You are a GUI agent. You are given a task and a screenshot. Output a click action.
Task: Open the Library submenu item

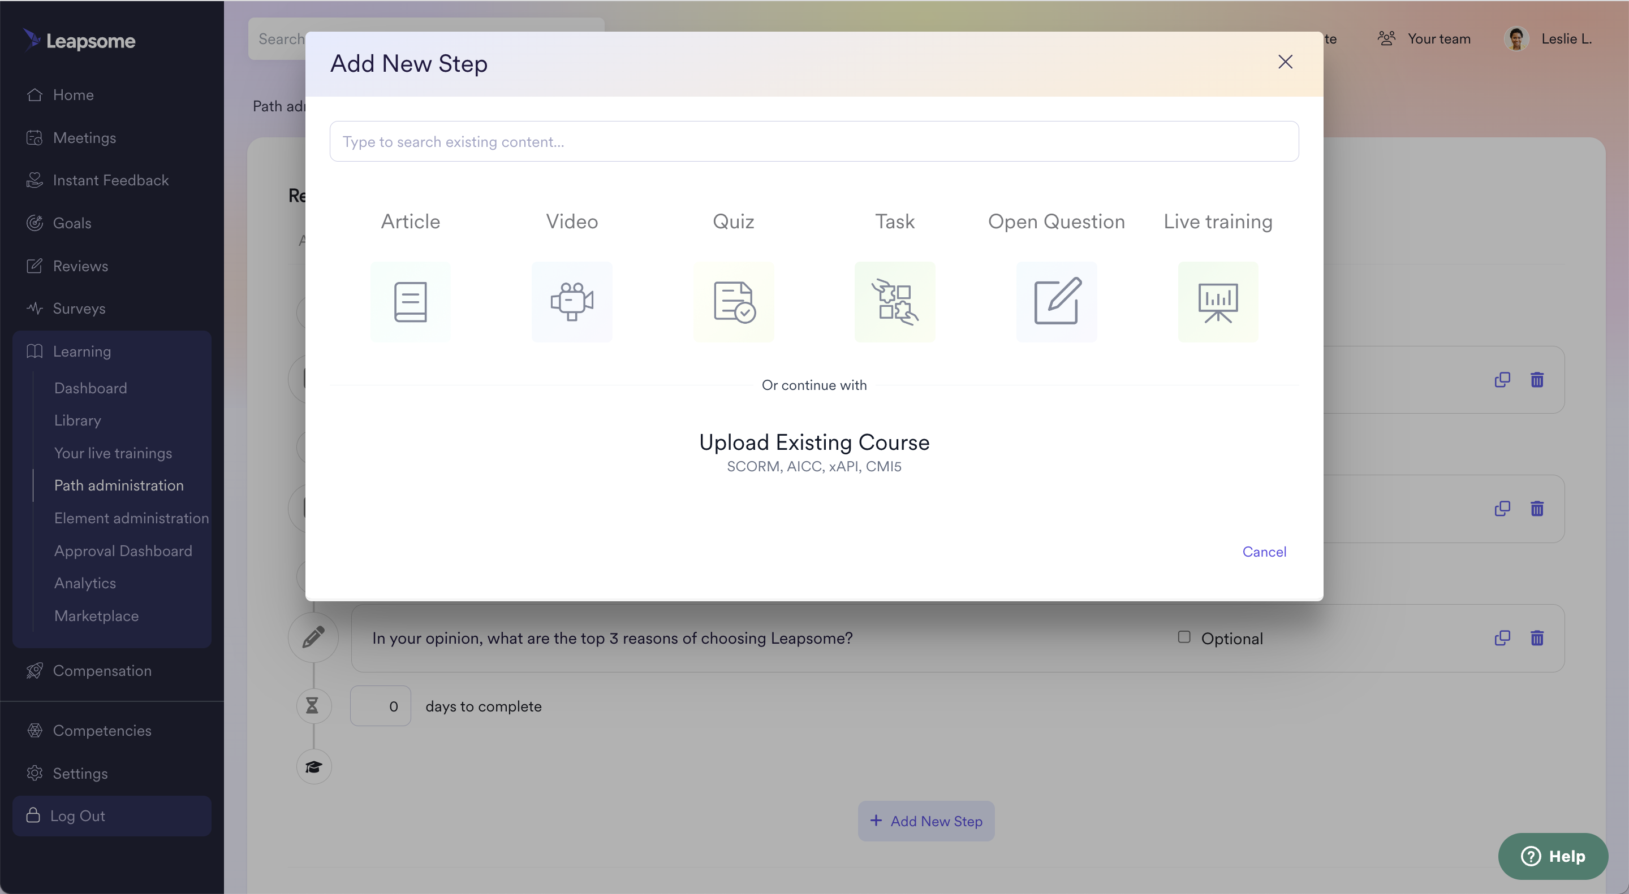pyautogui.click(x=77, y=421)
